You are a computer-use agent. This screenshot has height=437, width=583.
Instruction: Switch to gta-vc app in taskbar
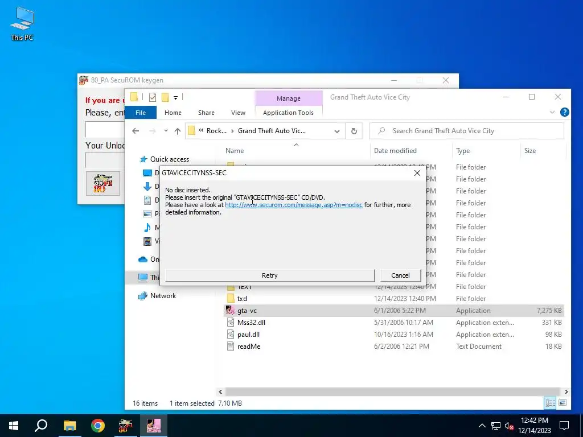coord(154,426)
